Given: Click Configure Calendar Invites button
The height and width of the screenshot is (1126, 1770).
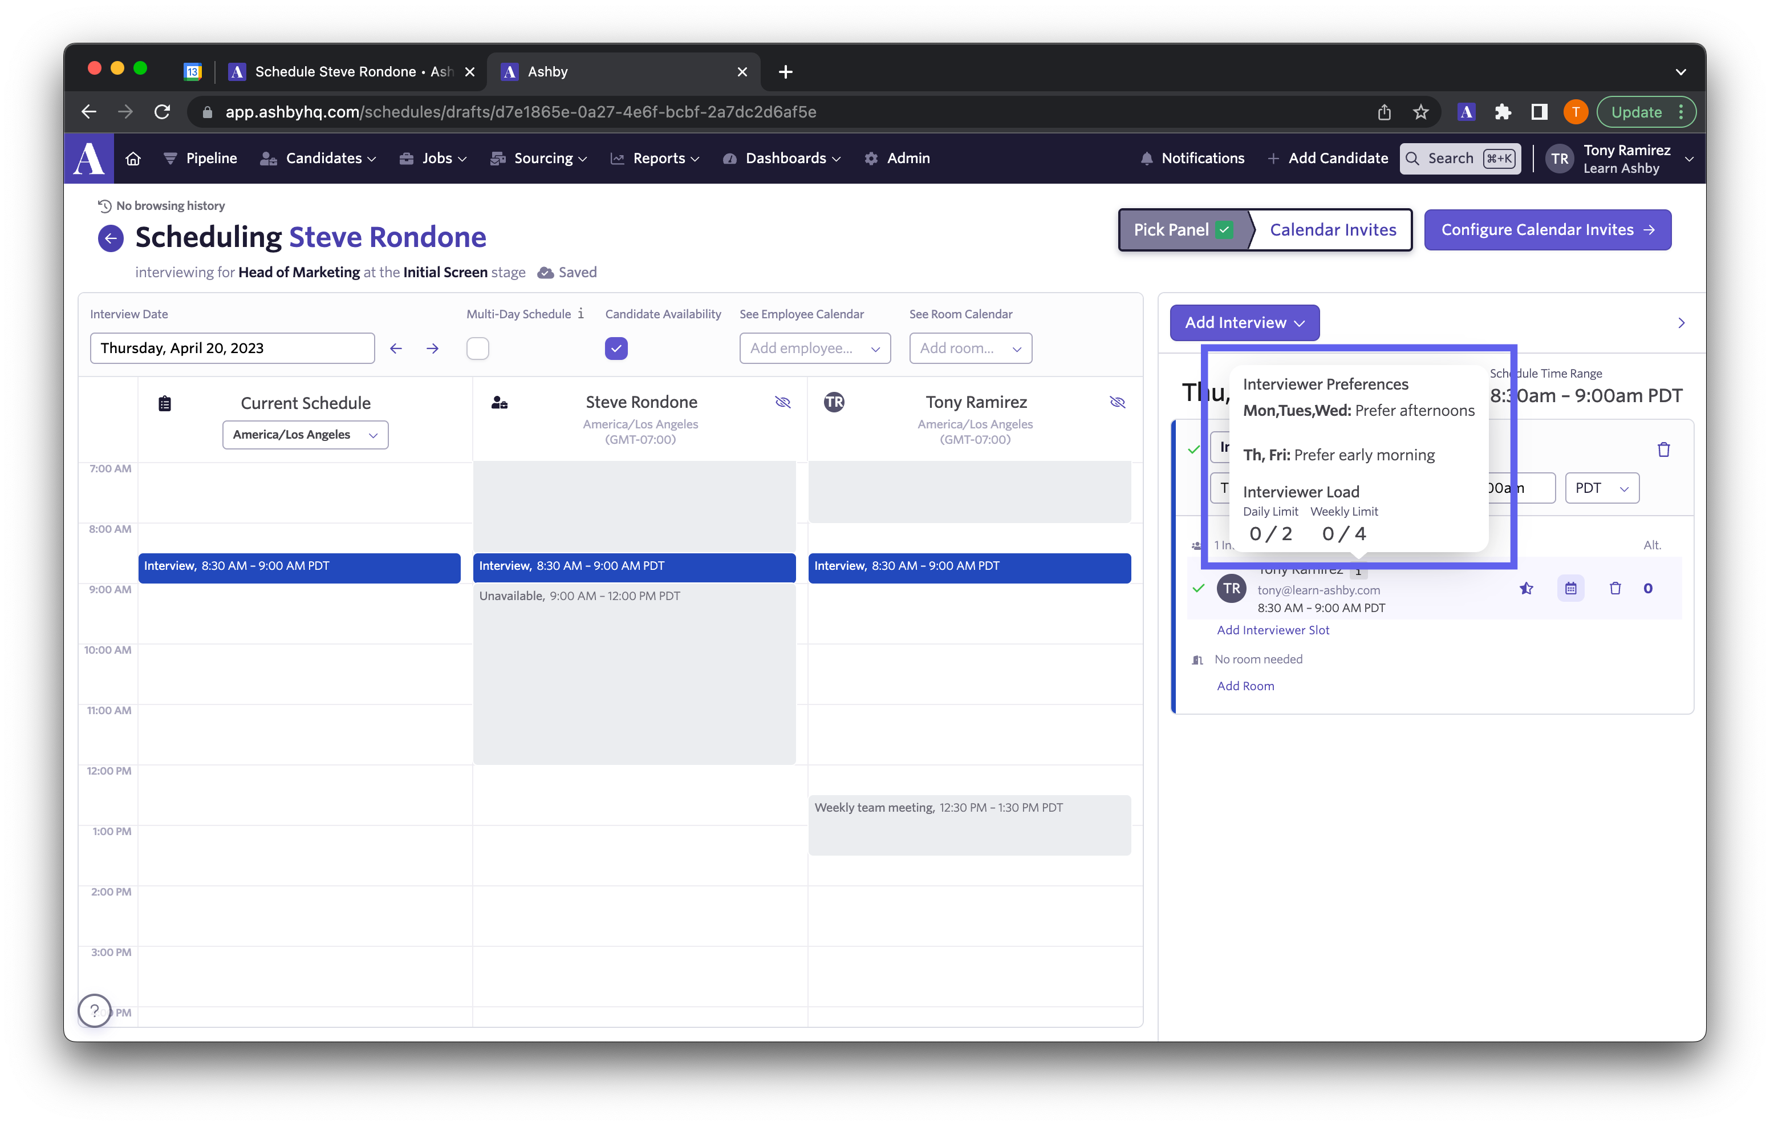Looking at the screenshot, I should pos(1547,230).
